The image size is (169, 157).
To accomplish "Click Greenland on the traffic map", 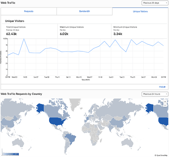I will 75,104.
